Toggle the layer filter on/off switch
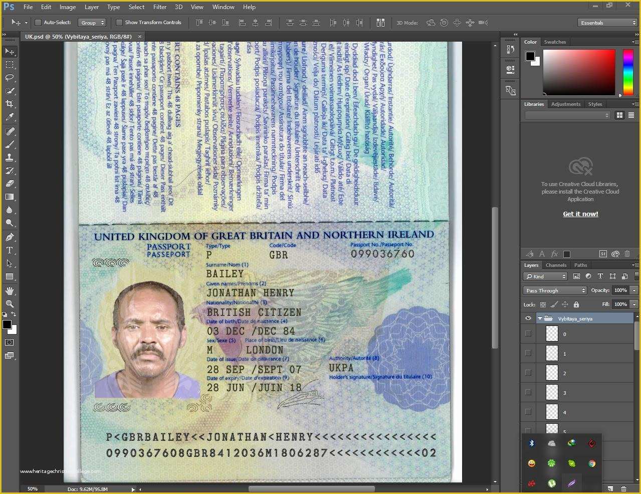 coord(636,276)
